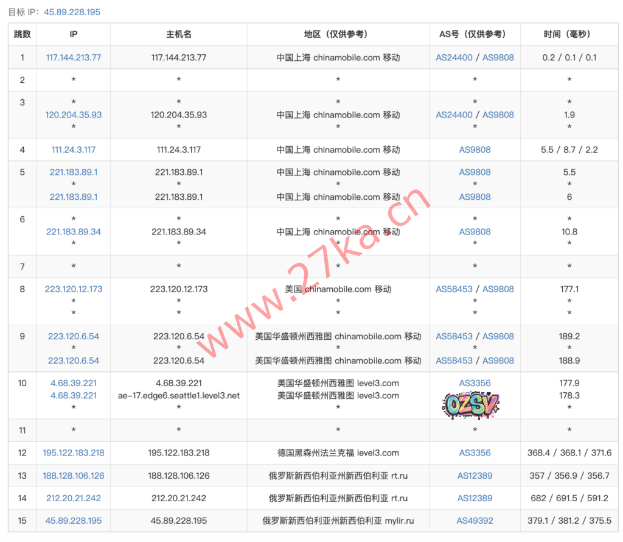Click the 120.204.35.93 IP link
Image resolution: width=623 pixels, height=542 pixels.
coord(74,114)
